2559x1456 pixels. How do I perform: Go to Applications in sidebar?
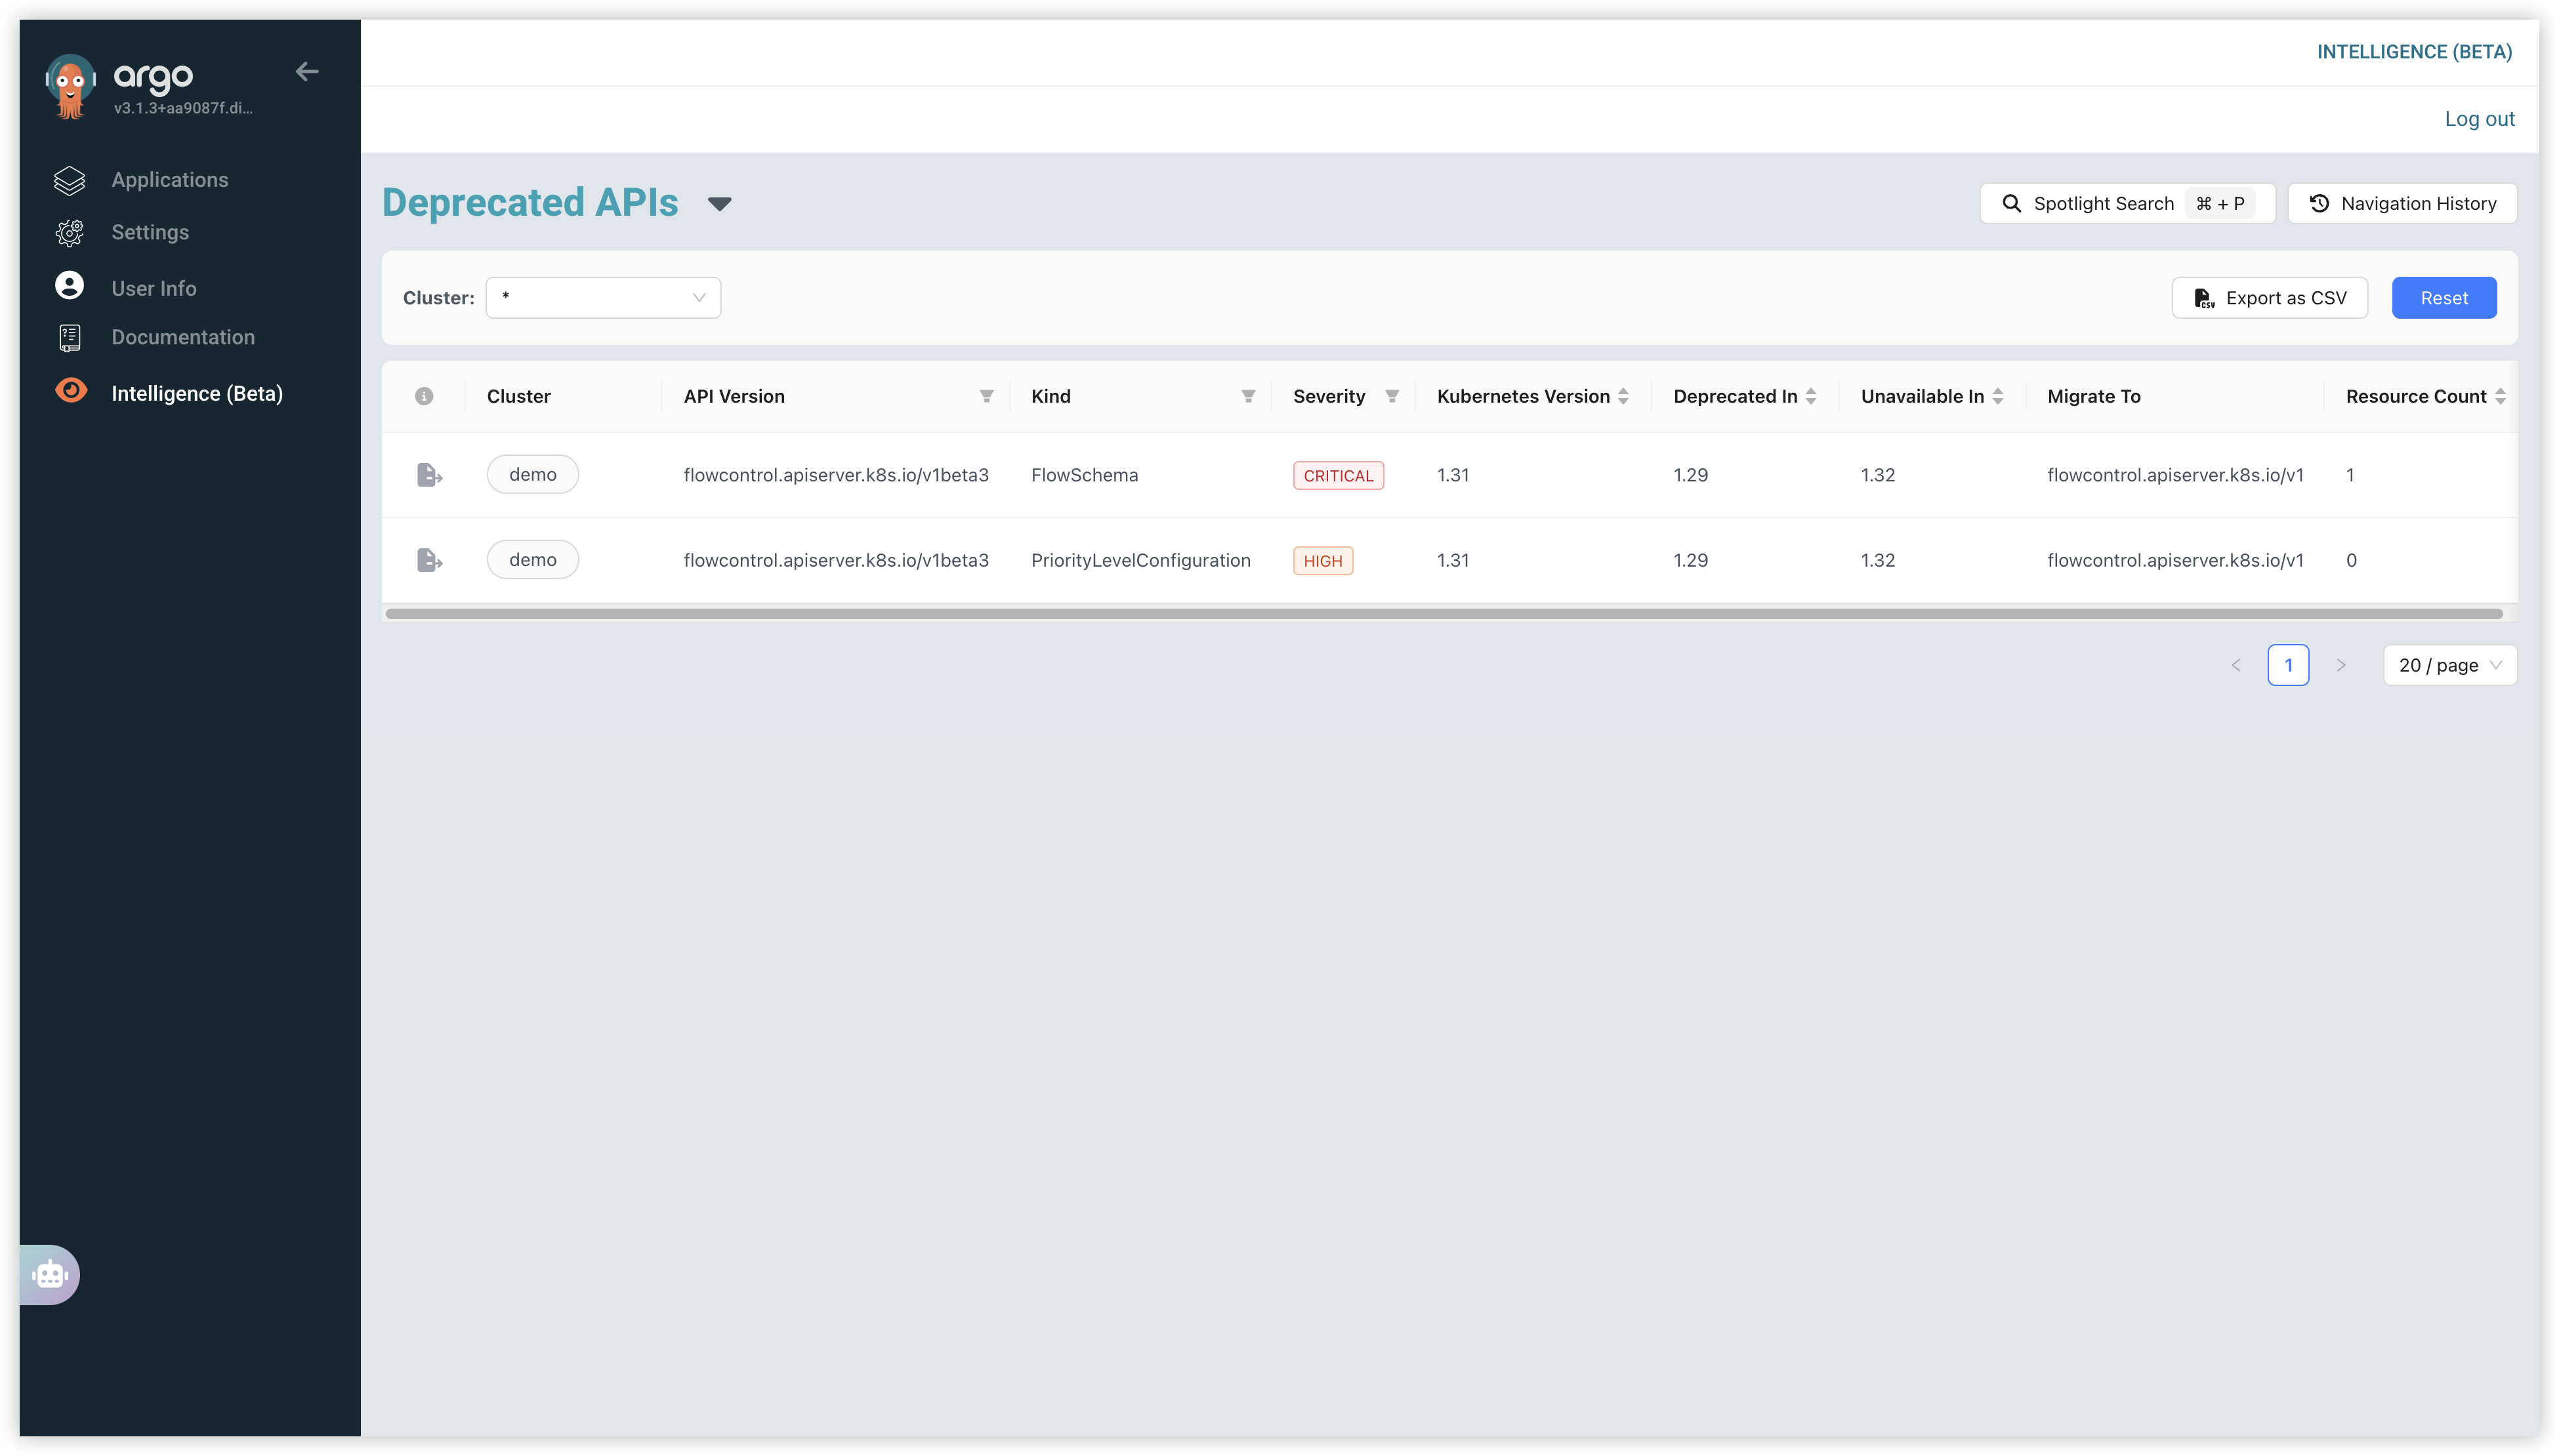169,180
